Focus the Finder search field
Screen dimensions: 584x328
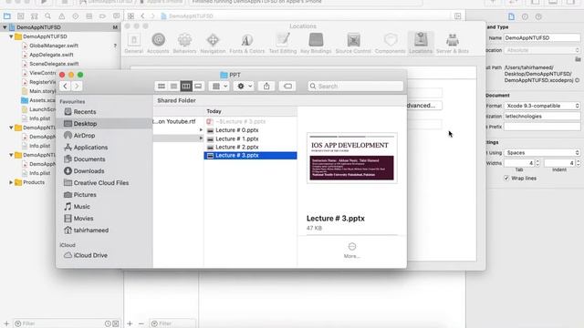[355, 87]
